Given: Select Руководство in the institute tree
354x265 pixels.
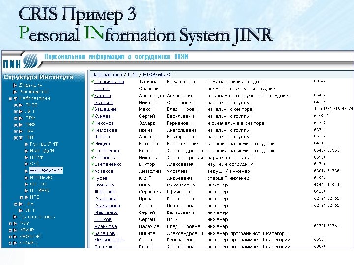Looking at the screenshot, I should click(34, 92).
